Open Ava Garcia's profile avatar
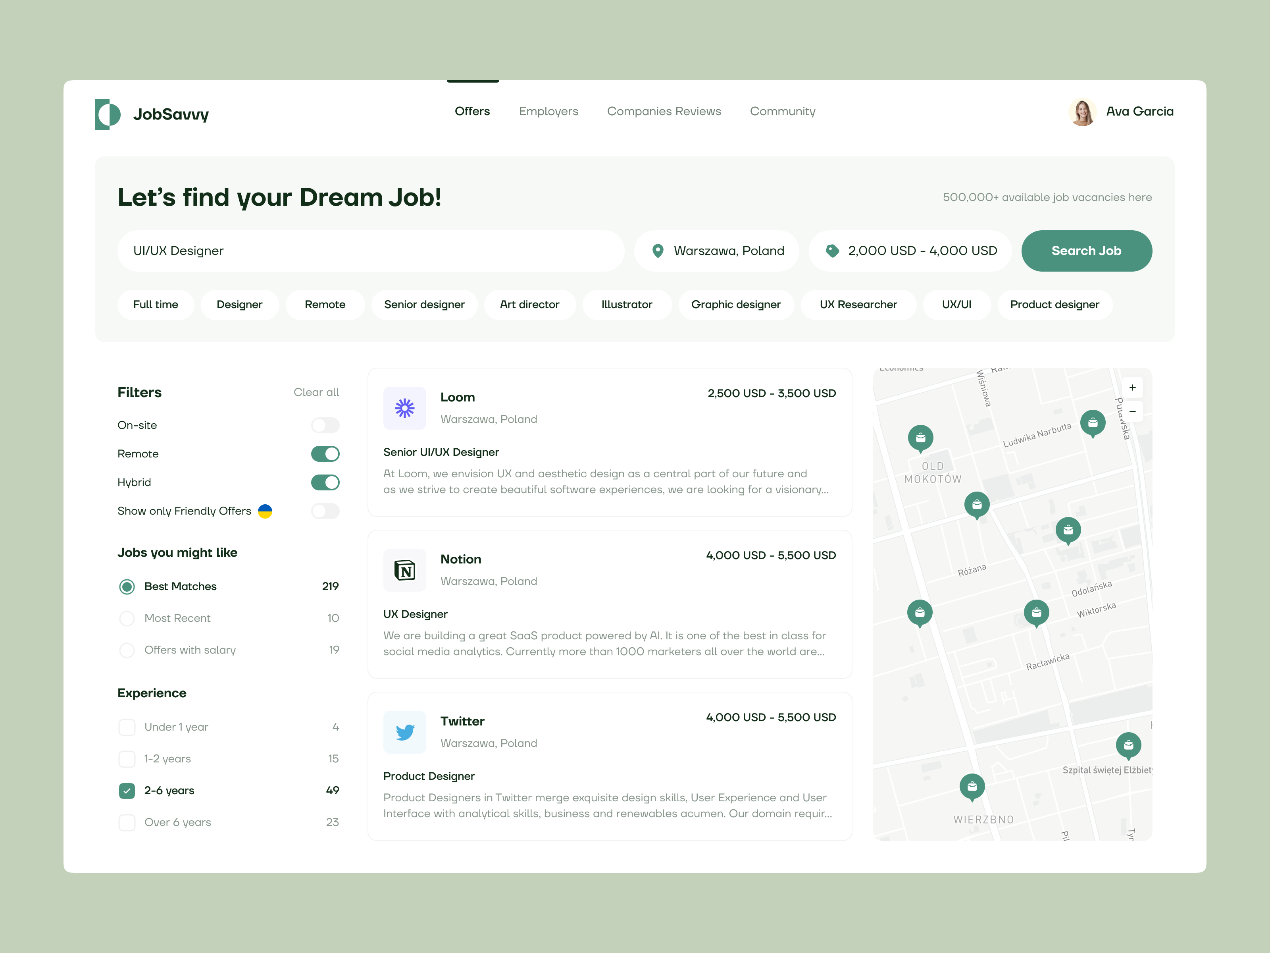The image size is (1270, 953). tap(1082, 112)
